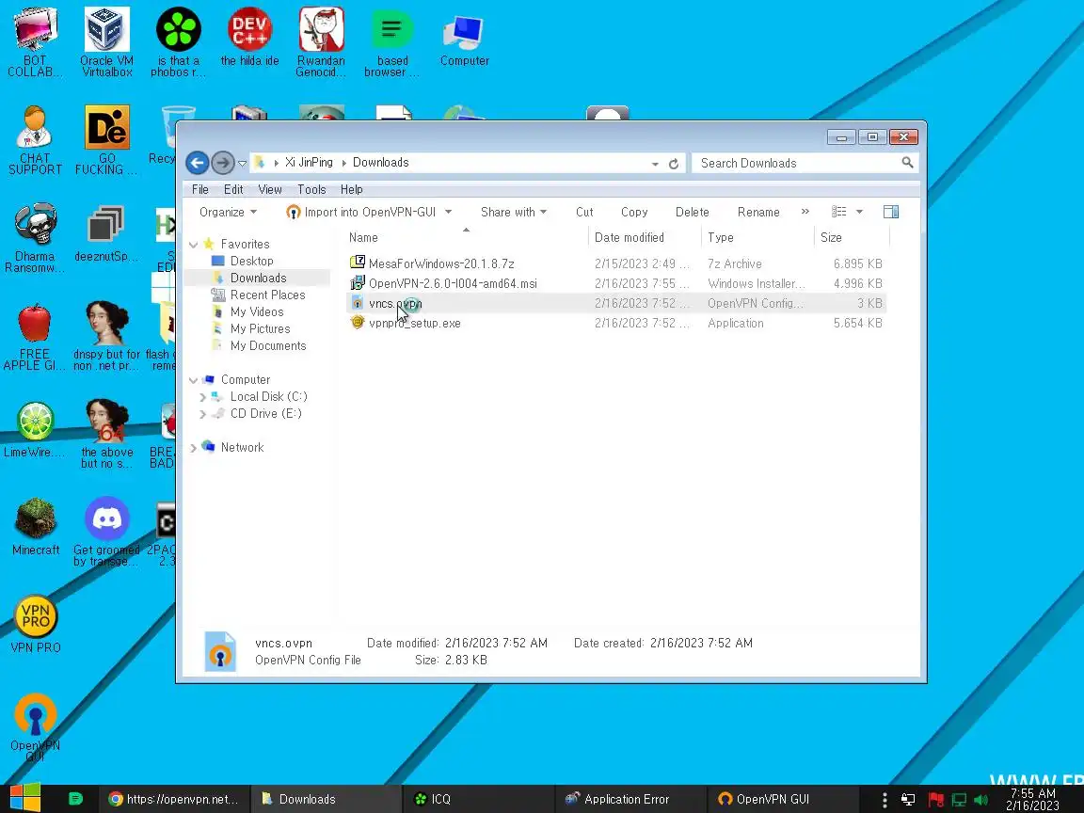Show more toolbar commands chevron
This screenshot has width=1084, height=813.
click(x=805, y=212)
